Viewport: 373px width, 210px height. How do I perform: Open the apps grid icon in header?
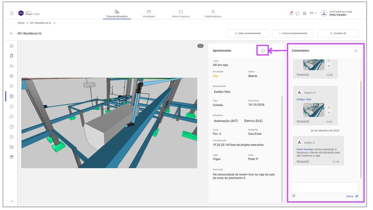point(305,14)
